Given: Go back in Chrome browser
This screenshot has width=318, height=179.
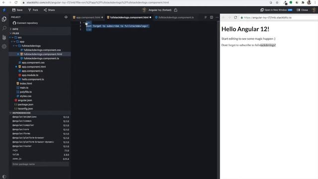Looking at the screenshot, I should point(3,2).
